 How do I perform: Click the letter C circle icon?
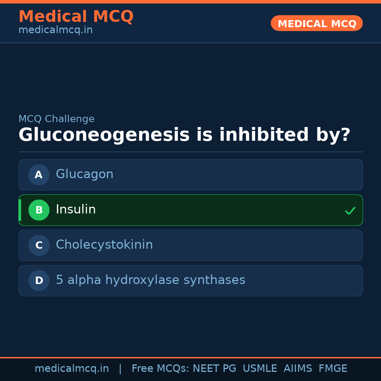click(39, 245)
